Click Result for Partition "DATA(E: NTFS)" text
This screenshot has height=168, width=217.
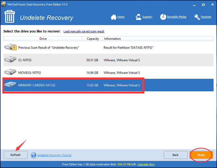coord(129,48)
